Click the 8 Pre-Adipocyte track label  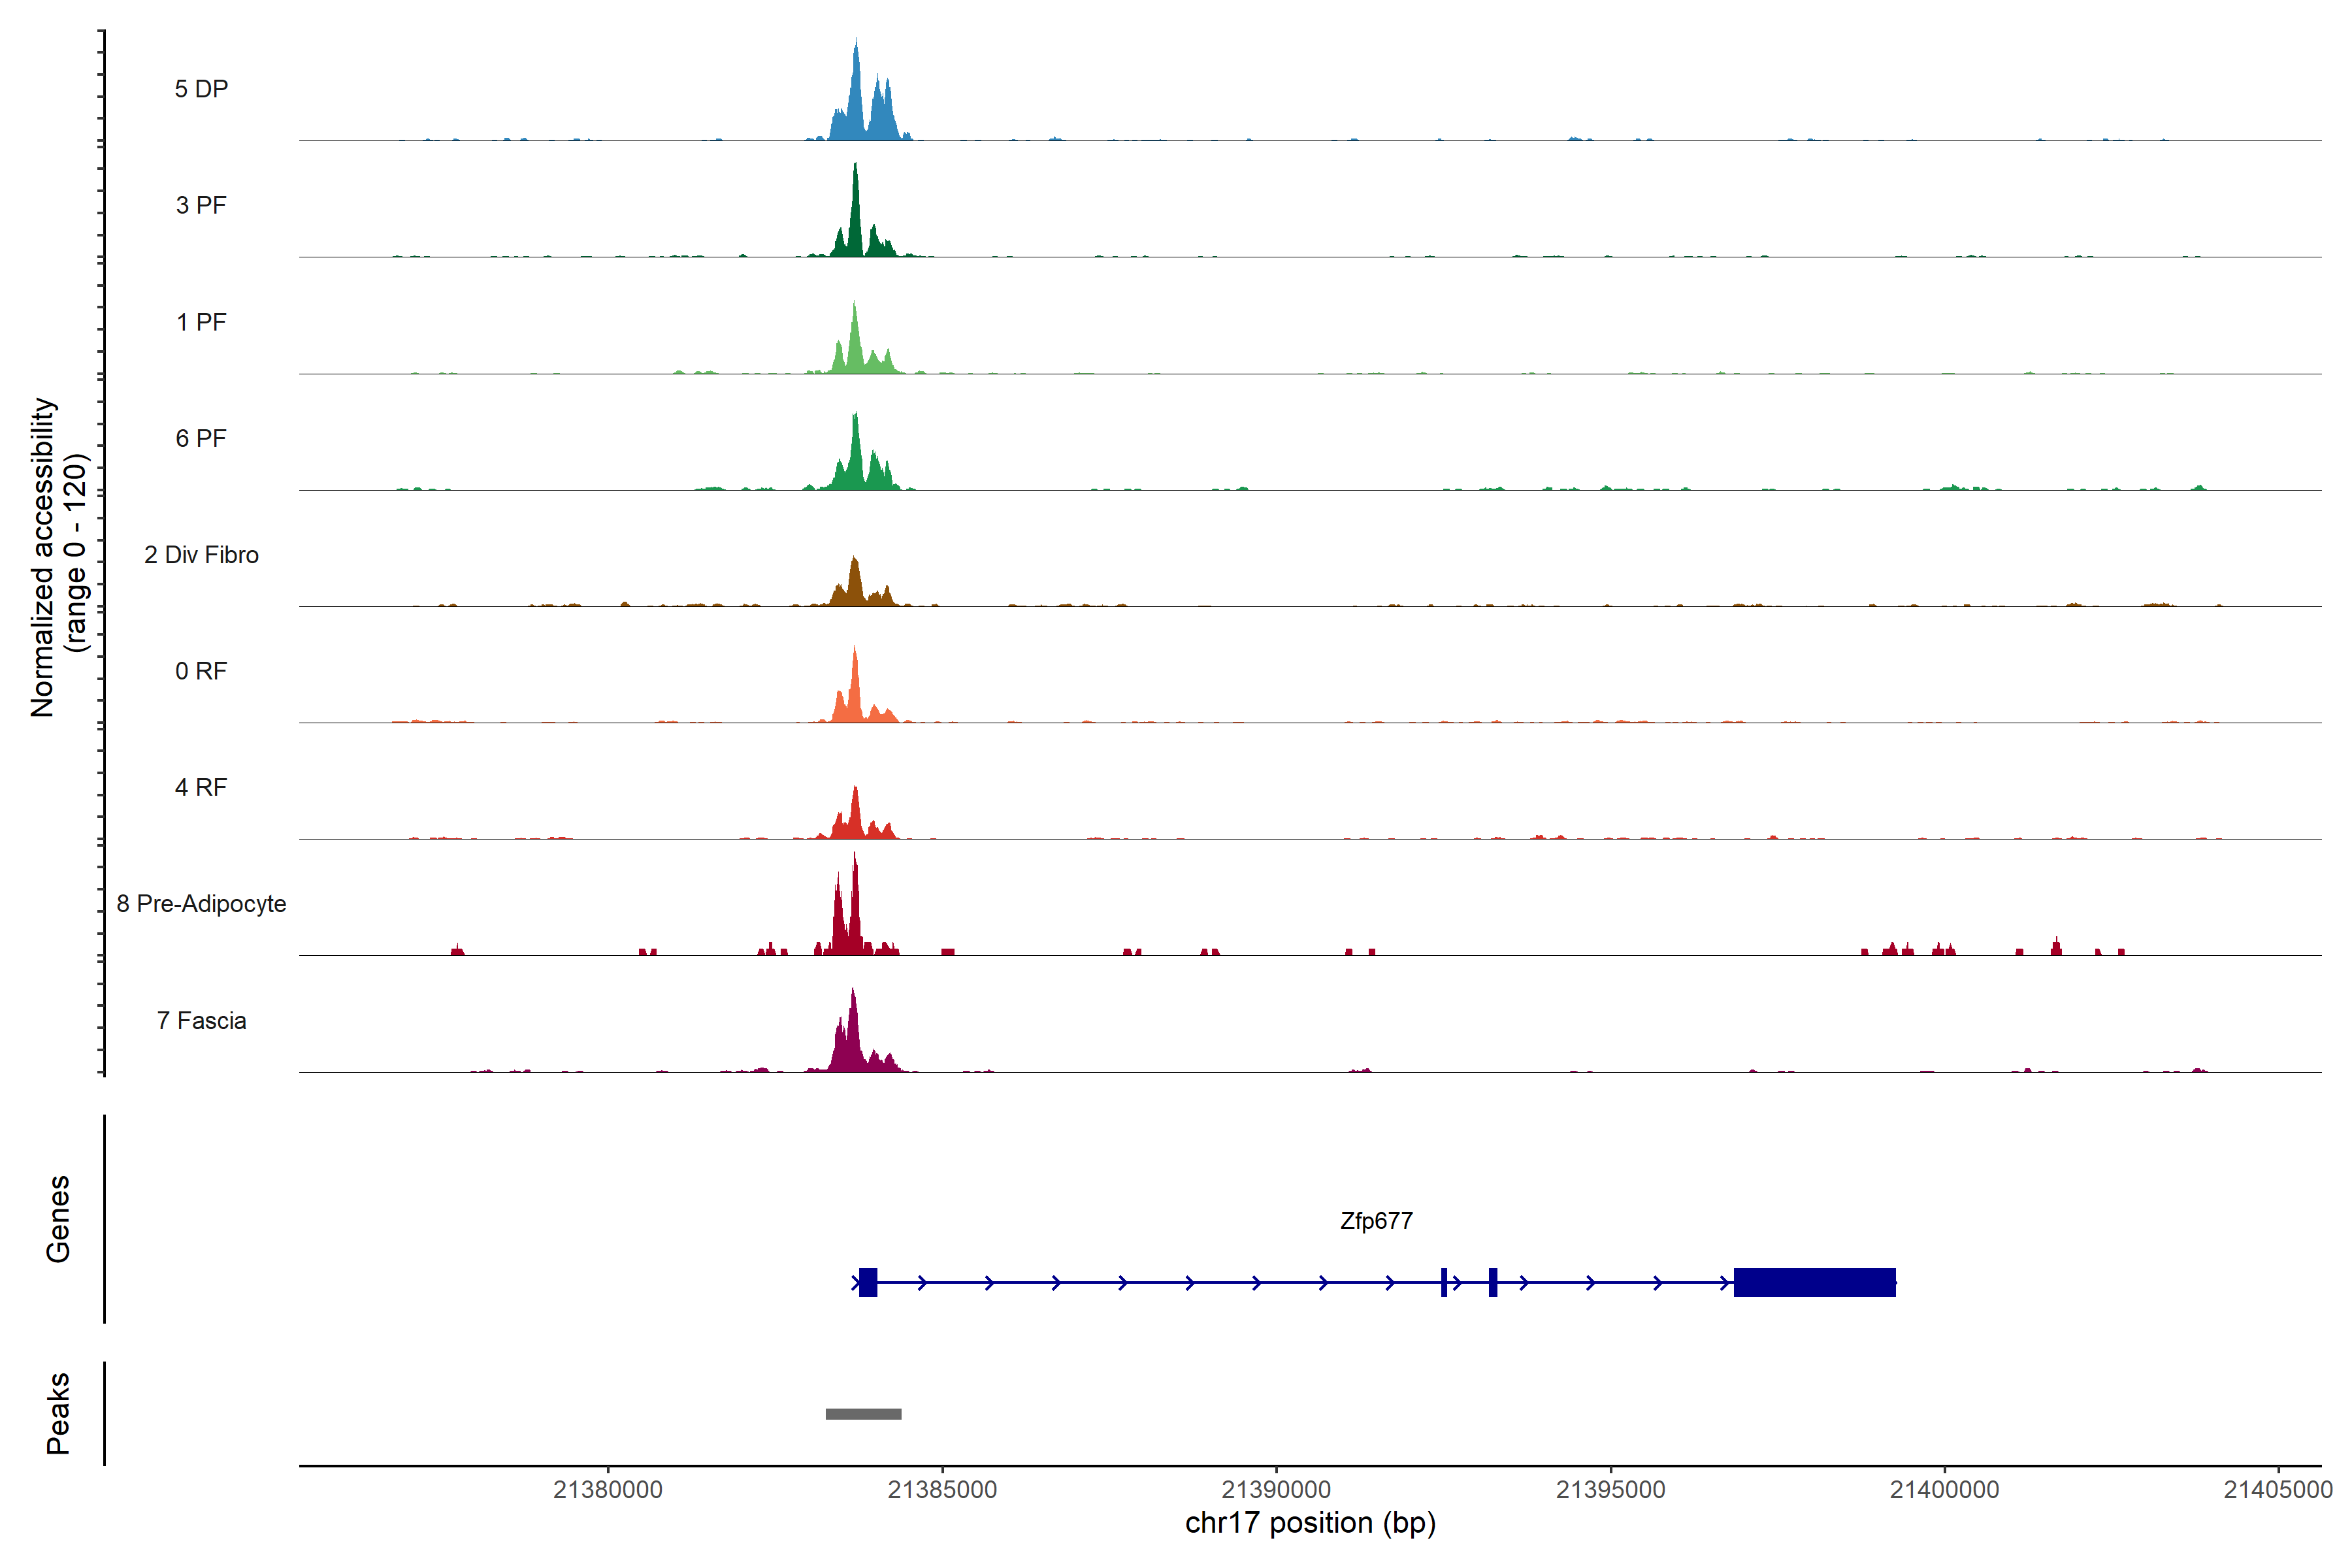[201, 904]
